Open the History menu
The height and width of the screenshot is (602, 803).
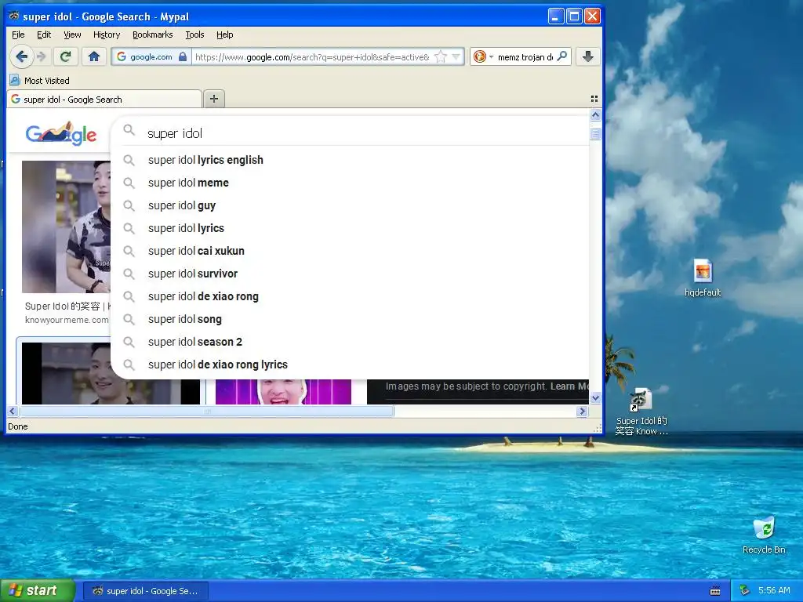click(x=107, y=34)
